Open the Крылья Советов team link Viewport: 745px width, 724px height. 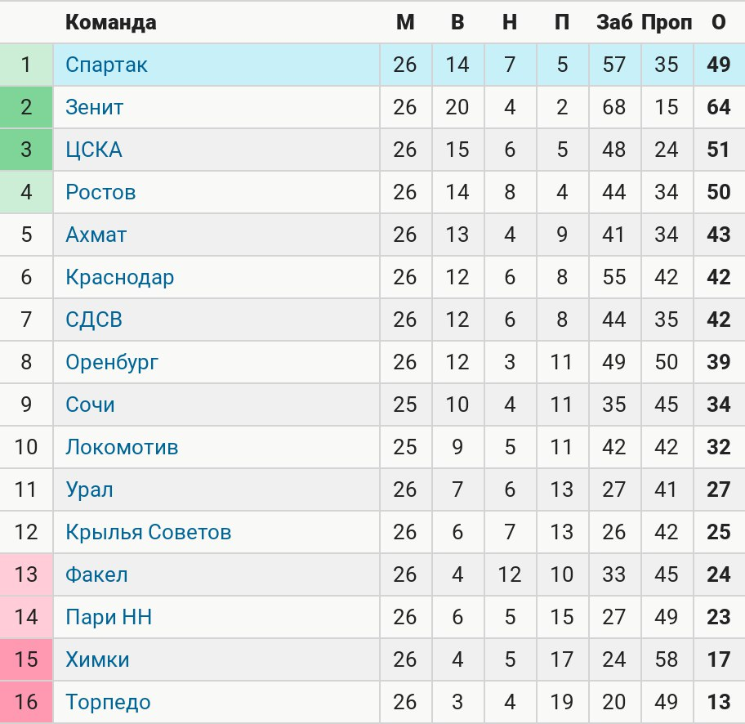[149, 533]
